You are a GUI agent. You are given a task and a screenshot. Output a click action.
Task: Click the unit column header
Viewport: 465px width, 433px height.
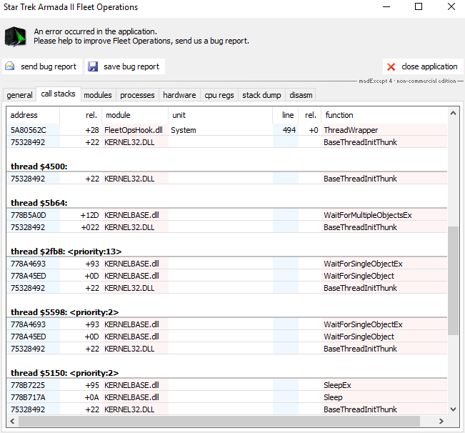click(x=220, y=115)
